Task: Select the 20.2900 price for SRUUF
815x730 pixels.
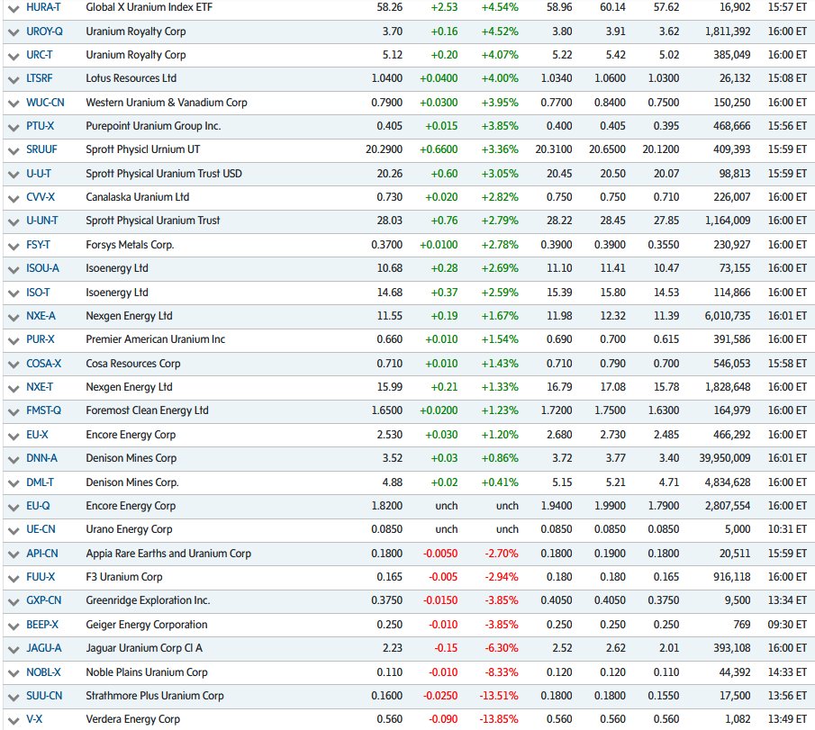Action: pyautogui.click(x=385, y=149)
